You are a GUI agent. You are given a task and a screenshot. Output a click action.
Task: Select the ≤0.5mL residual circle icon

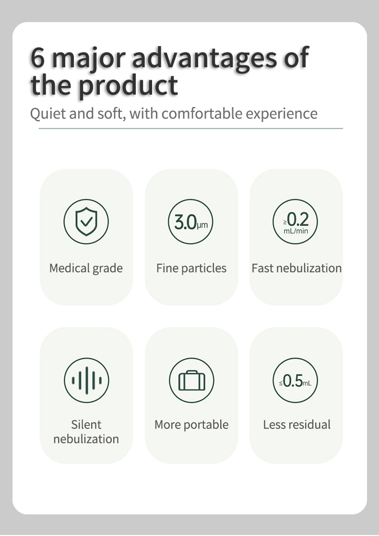click(x=296, y=380)
